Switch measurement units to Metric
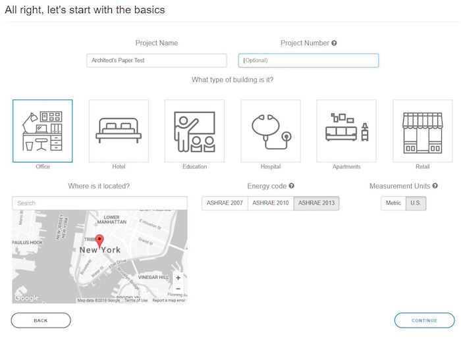The width and height of the screenshot is (461, 348). tap(393, 203)
